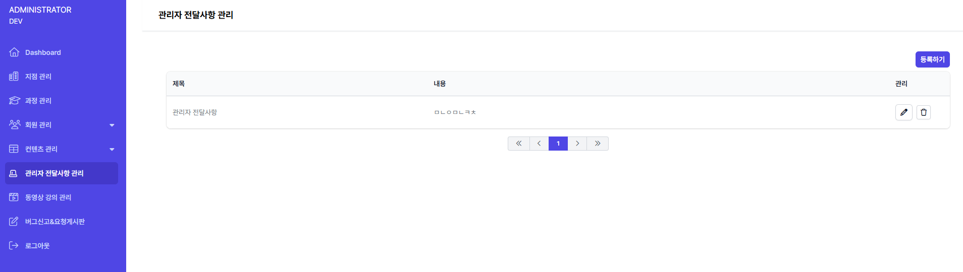This screenshot has width=963, height=272.
Task: Click the 동영상 강의 관리 video icon
Action: pyautogui.click(x=14, y=197)
